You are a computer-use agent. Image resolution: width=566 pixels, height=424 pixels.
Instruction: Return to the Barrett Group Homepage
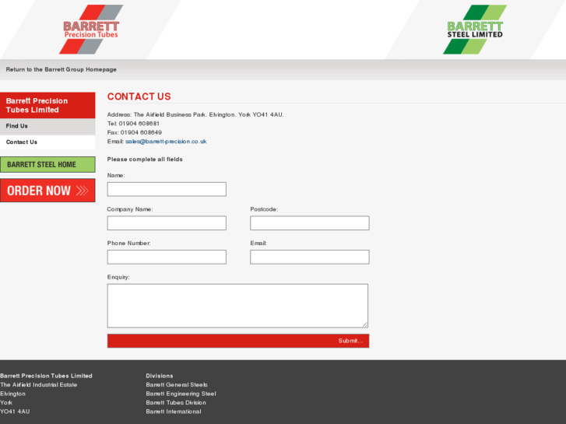61,69
